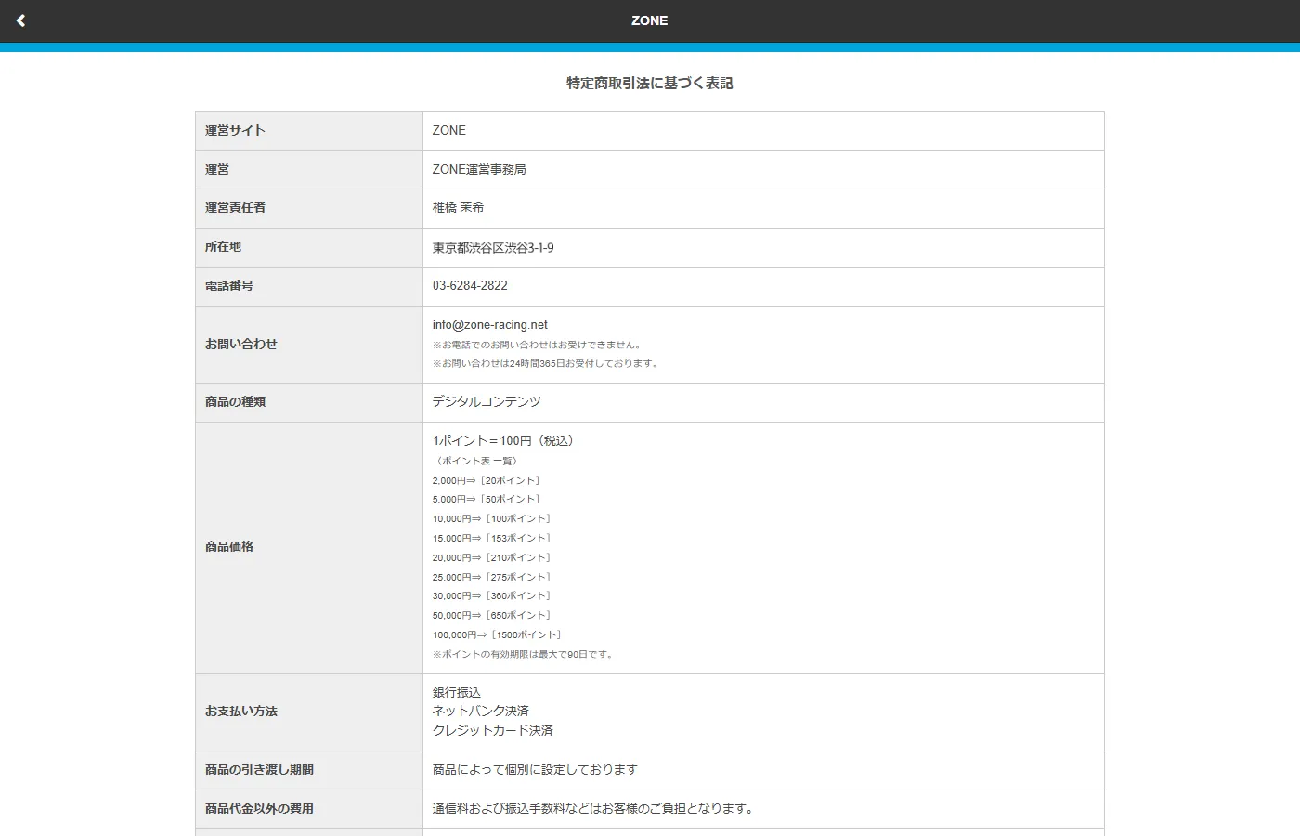1300x836 pixels.
Task: Select the 通信料および振込手数料 fee notice text
Action: (x=595, y=808)
